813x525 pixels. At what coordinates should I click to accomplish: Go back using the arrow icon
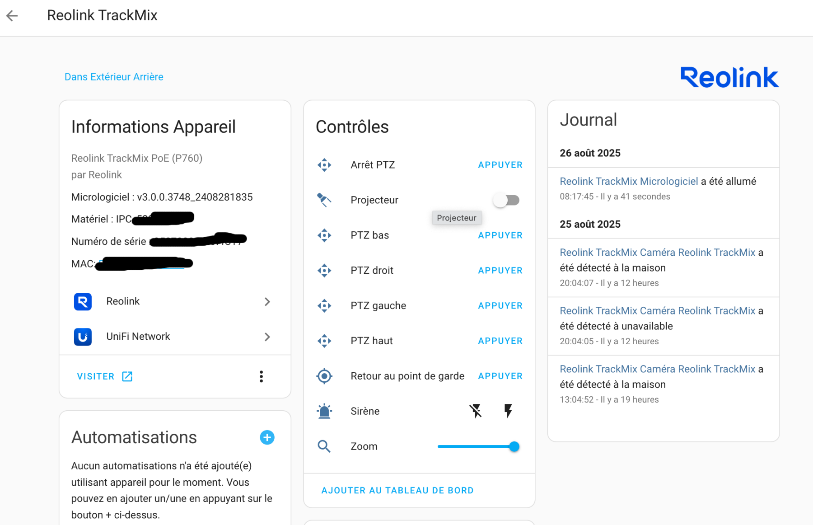12,16
